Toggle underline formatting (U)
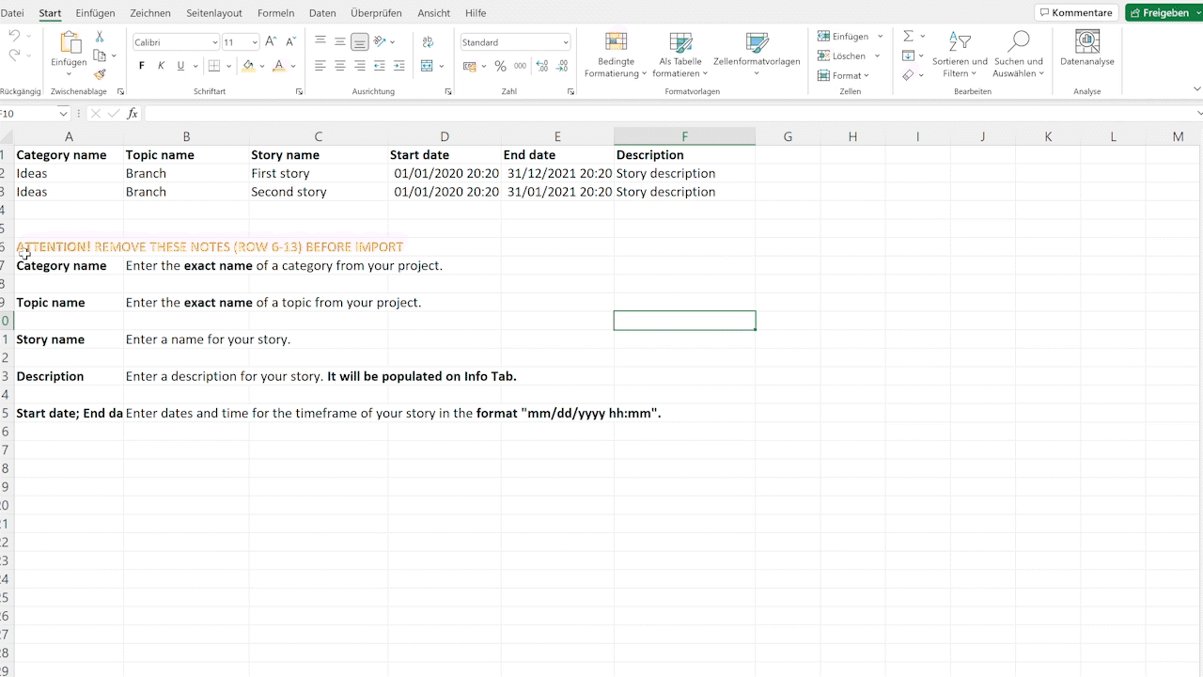1203x677 pixels. click(180, 66)
